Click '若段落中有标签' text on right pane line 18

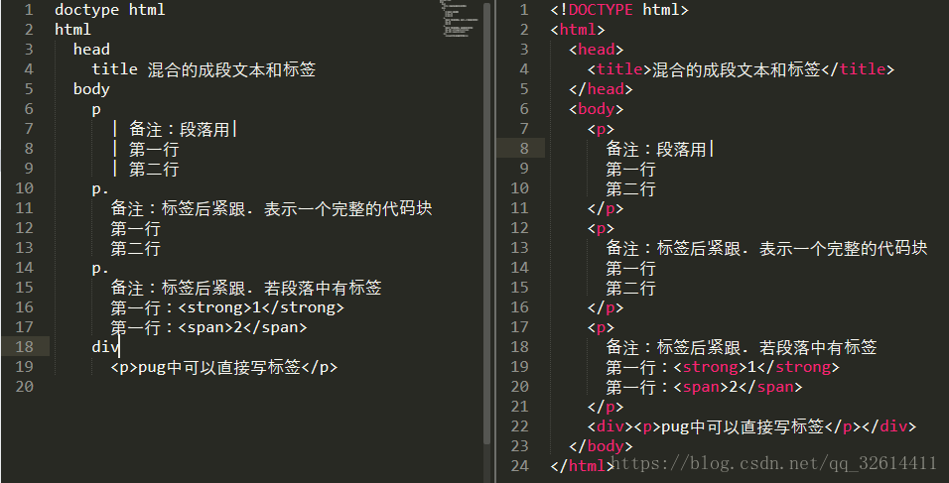click(818, 347)
